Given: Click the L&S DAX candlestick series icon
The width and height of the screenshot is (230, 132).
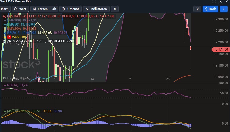Looking at the screenshot, I should click(4, 16).
